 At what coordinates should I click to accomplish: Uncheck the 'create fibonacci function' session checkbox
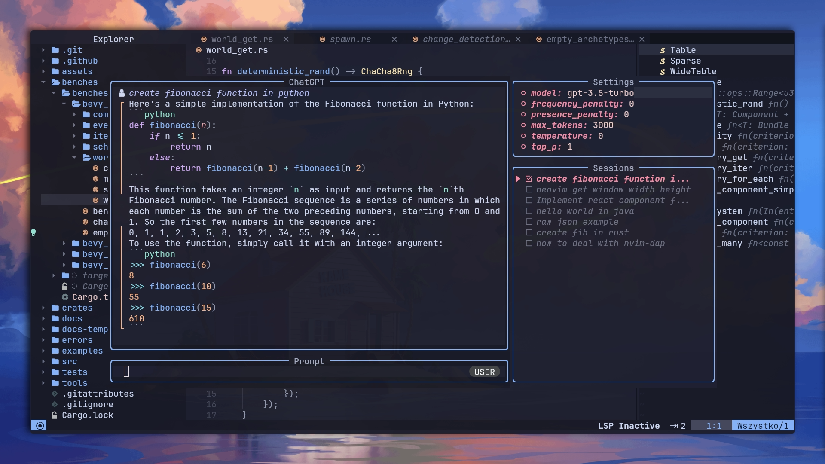click(x=529, y=179)
